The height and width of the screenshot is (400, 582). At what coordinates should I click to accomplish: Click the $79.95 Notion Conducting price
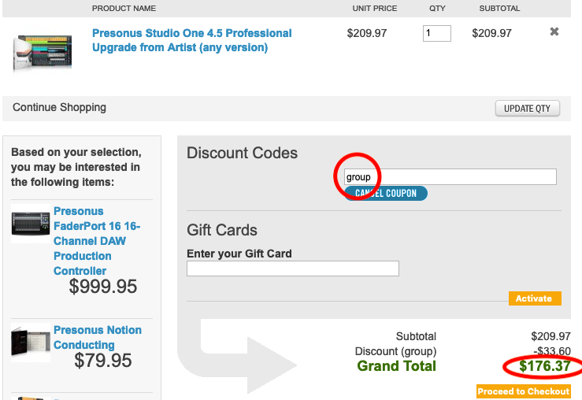[x=103, y=361]
